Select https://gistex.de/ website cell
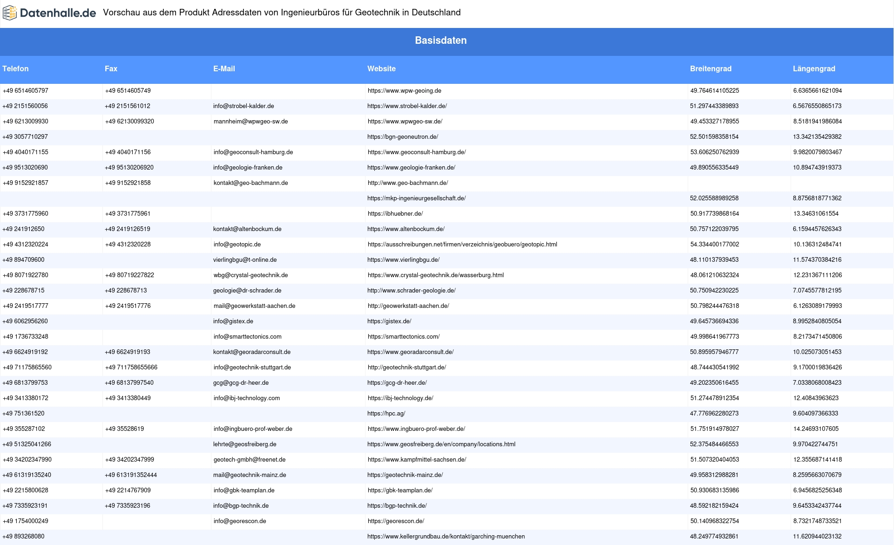 (389, 321)
